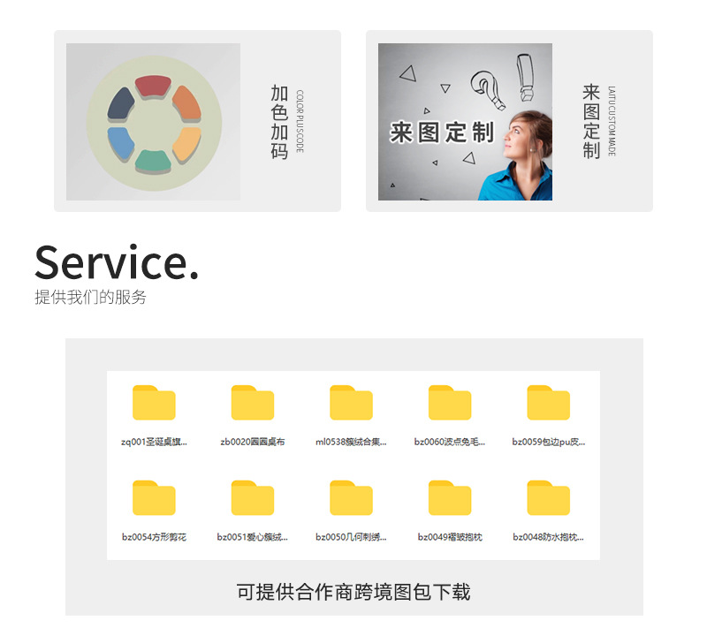
Task: Open the bz0060 folder icon
Action: point(450,403)
